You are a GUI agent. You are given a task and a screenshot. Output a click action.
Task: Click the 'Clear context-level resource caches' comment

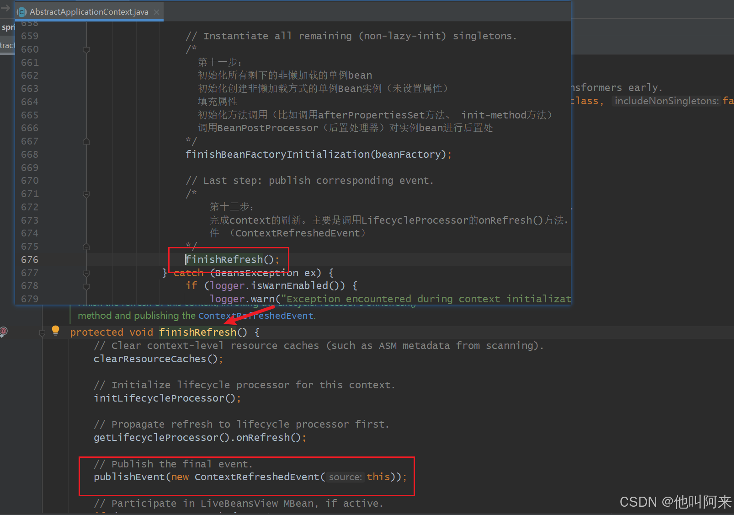point(319,346)
